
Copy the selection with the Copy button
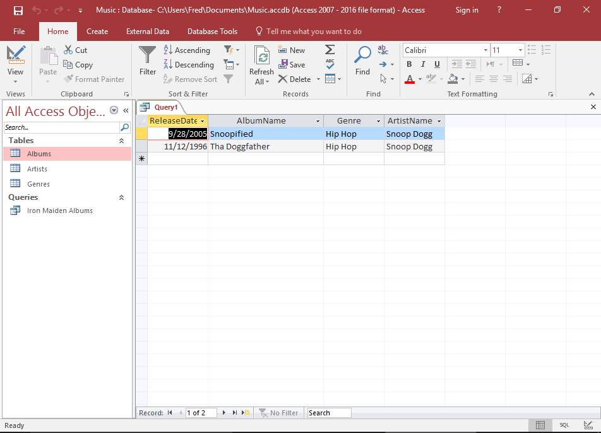tap(78, 65)
